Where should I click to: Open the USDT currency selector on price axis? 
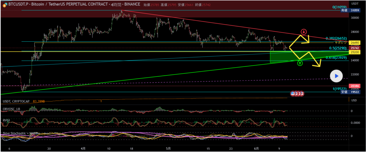(355, 3)
